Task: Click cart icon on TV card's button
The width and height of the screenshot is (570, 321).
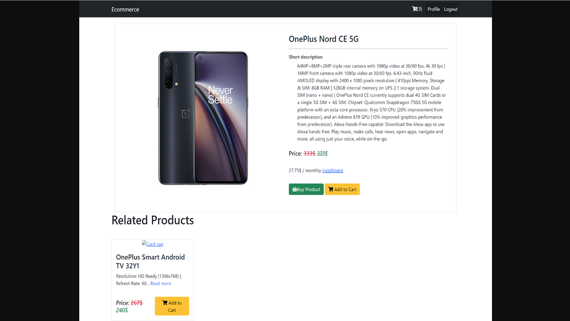Action: click(x=165, y=303)
